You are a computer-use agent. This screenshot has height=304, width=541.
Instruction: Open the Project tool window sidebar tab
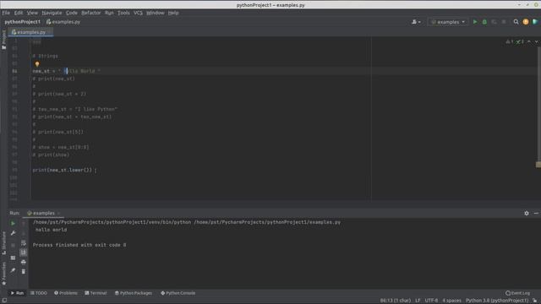[x=3, y=40]
